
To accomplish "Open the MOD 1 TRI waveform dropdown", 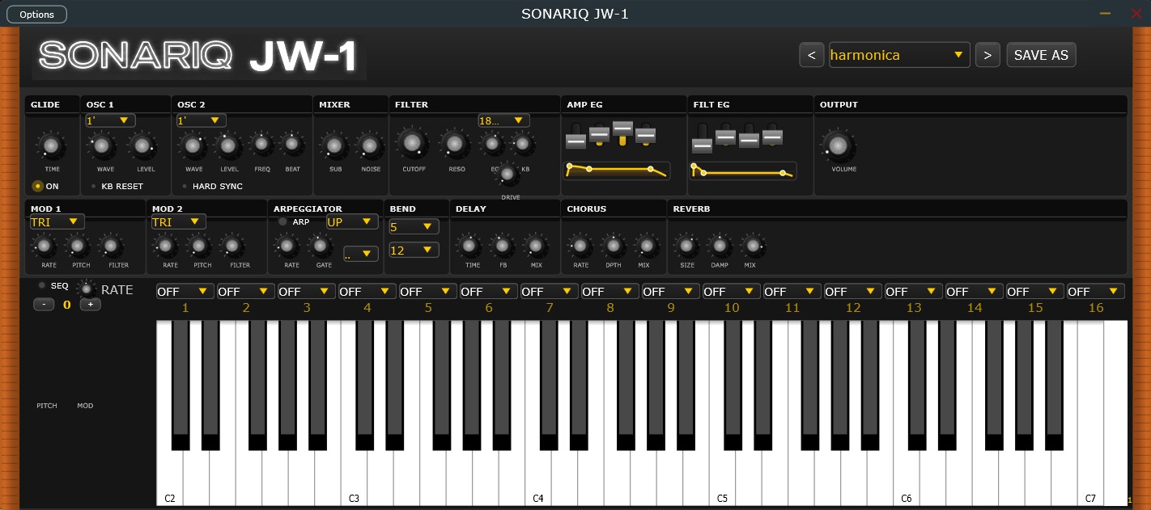I will coord(57,221).
